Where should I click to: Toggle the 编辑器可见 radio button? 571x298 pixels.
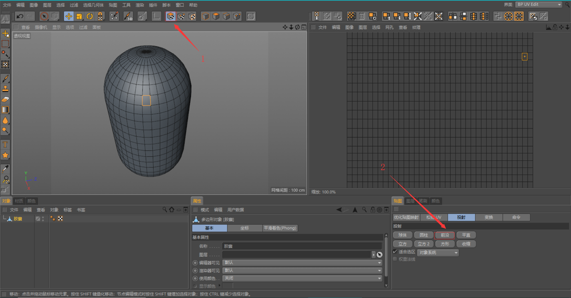tap(195, 263)
